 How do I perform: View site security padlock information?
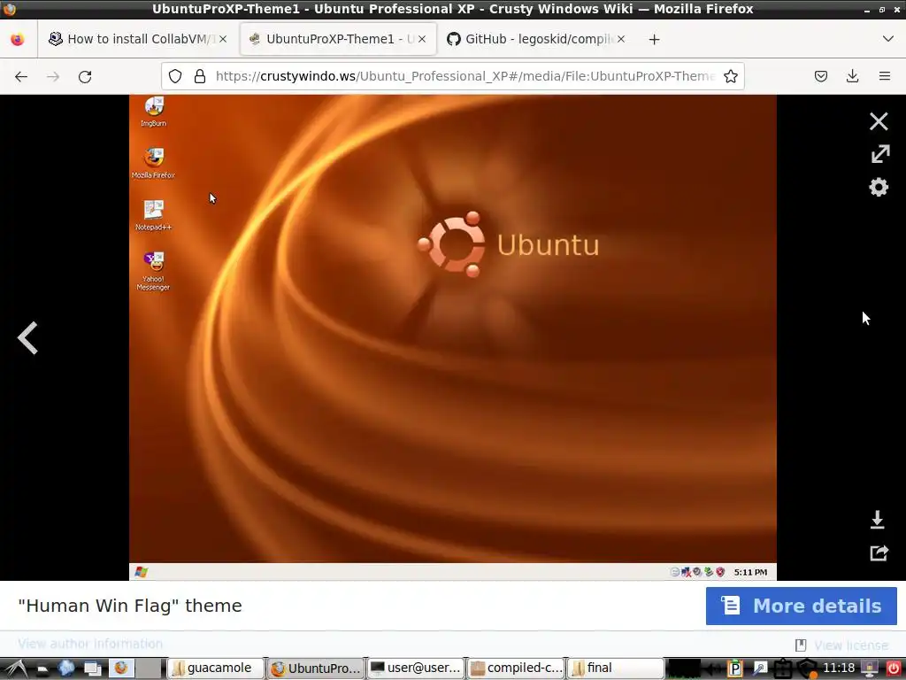(x=200, y=76)
